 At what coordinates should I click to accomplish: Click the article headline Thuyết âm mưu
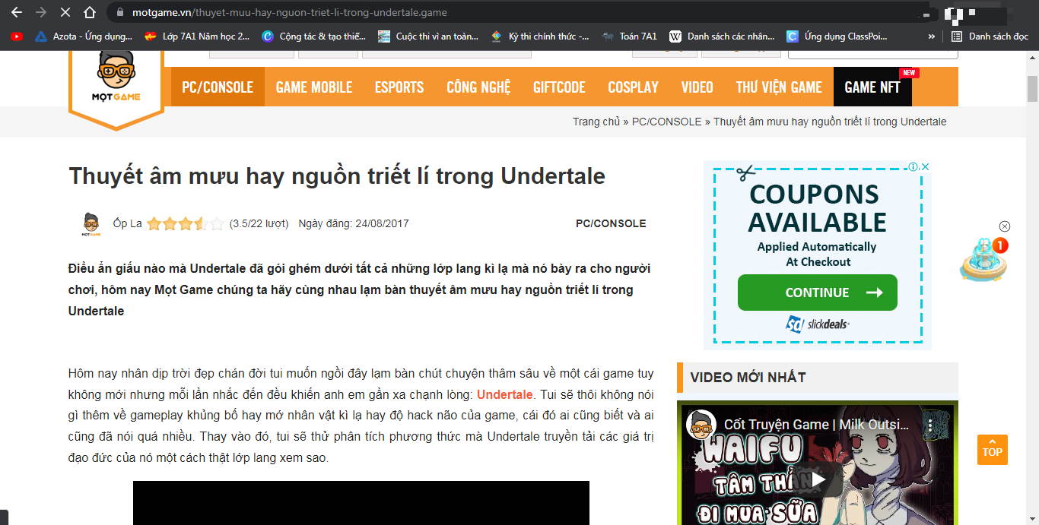pyautogui.click(x=337, y=176)
